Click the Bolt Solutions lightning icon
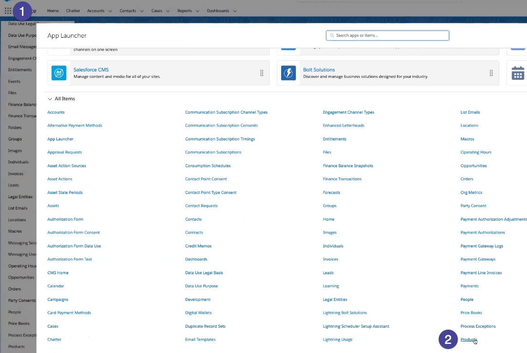 (288, 73)
